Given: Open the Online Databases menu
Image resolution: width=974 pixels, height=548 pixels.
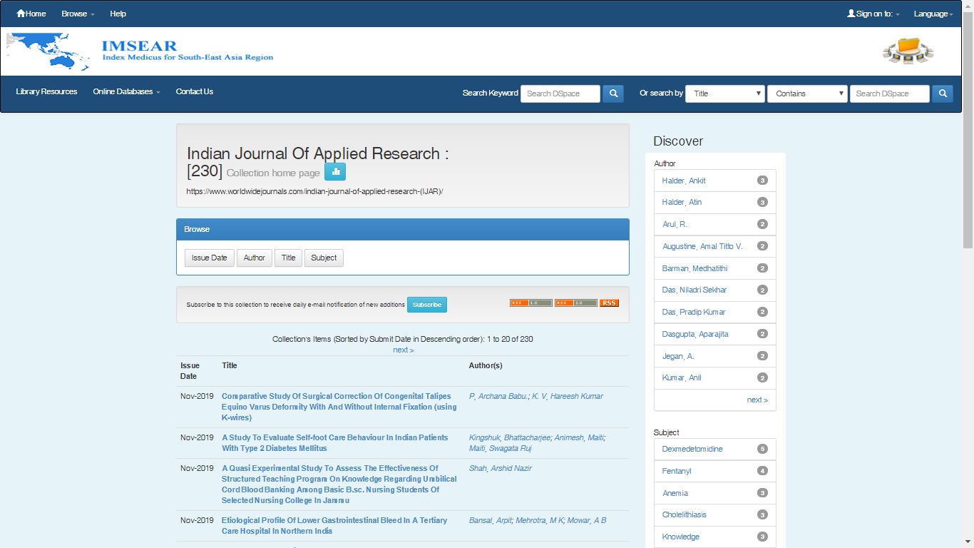Looking at the screenshot, I should 126,91.
